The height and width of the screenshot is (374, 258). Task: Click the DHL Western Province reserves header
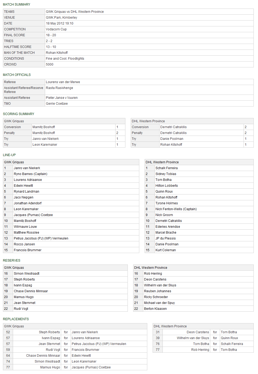click(x=150, y=268)
